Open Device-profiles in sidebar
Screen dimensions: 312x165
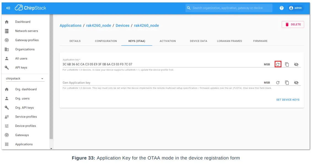coord(26,126)
